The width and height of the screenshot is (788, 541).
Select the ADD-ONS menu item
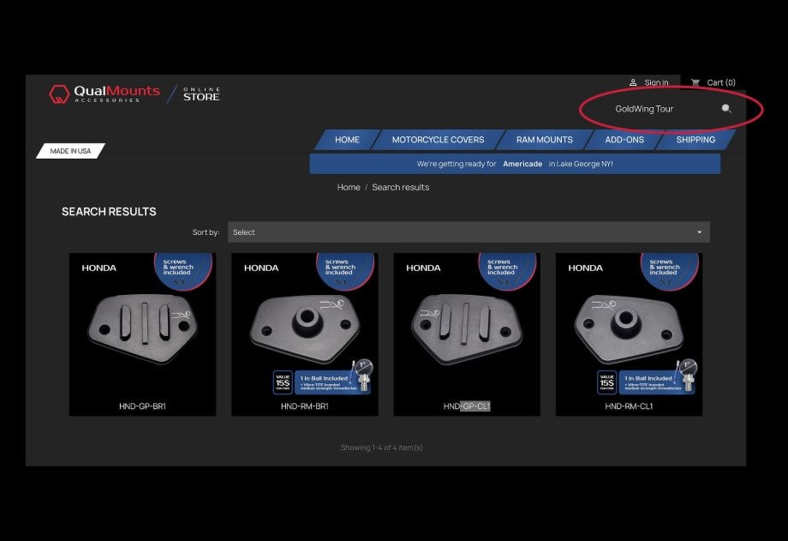pyautogui.click(x=624, y=140)
